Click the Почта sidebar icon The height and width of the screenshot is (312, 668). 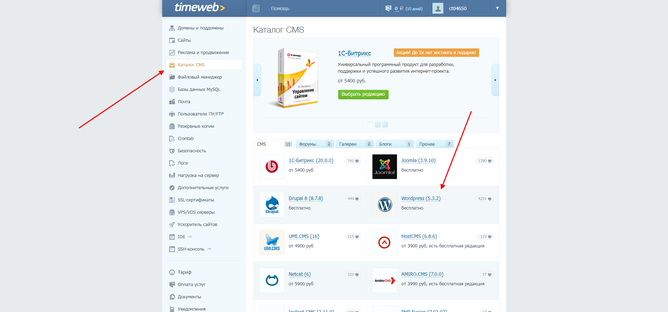pyautogui.click(x=172, y=102)
